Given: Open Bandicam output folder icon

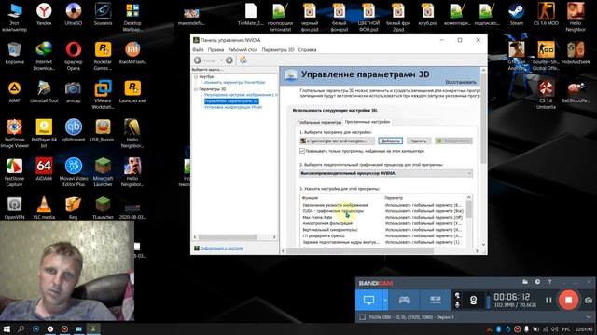Looking at the screenshot, I should (x=525, y=282).
